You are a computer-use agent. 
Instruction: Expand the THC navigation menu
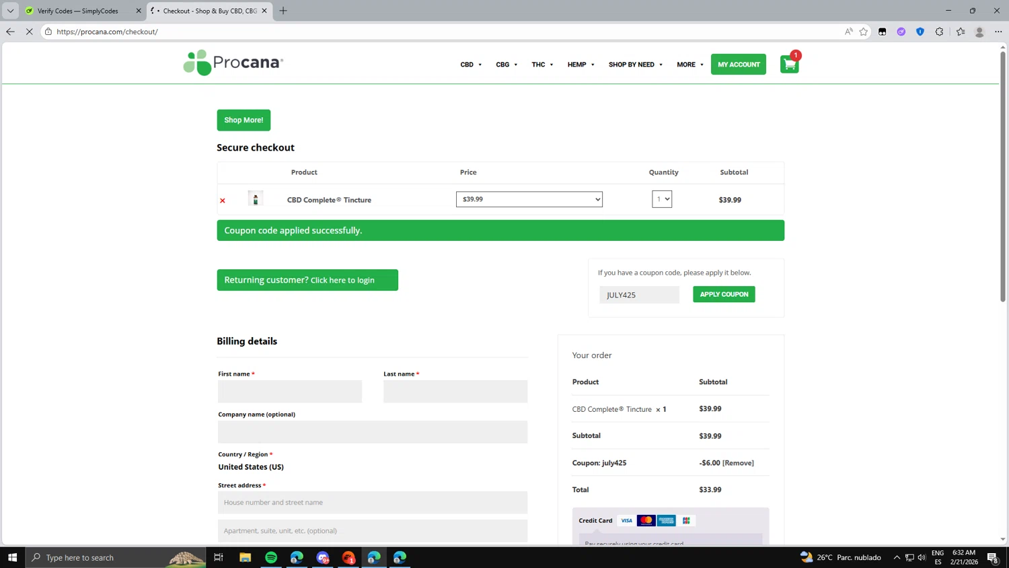click(542, 65)
